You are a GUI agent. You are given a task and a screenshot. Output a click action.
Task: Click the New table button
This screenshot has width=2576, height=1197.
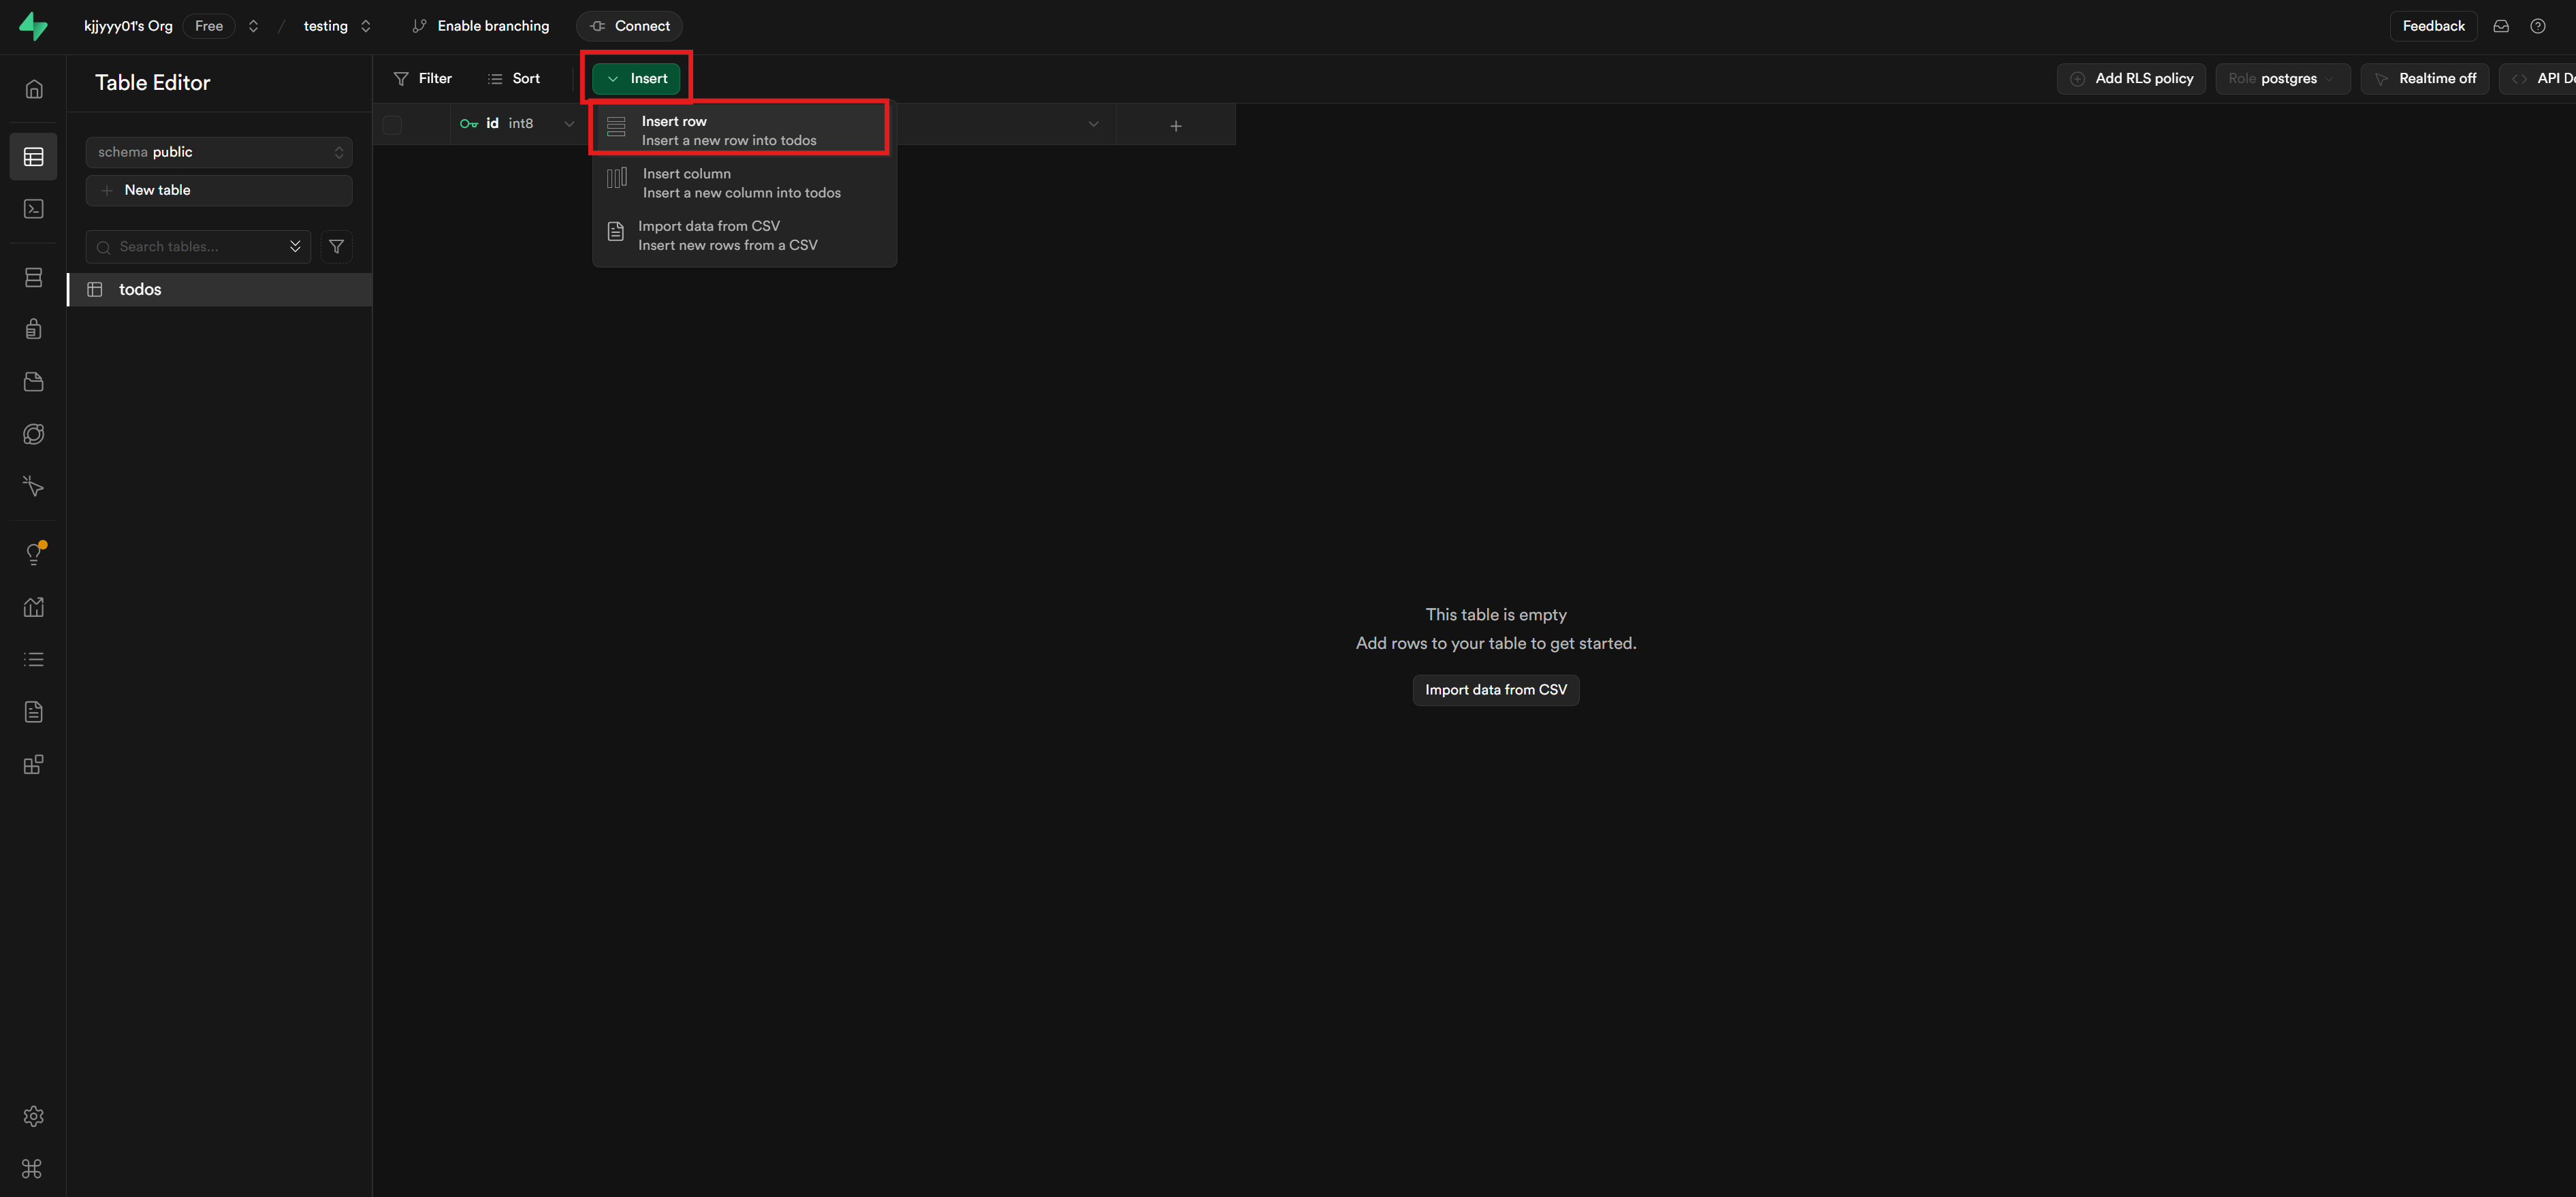coord(219,190)
